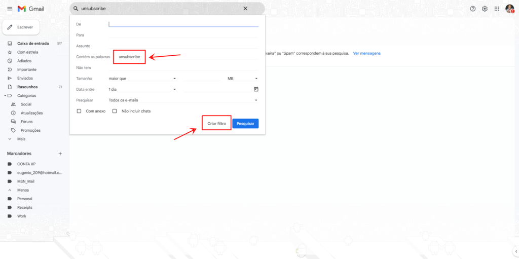The height and width of the screenshot is (259, 519).
Task: Add a new label with plus icon
Action: [60, 154]
